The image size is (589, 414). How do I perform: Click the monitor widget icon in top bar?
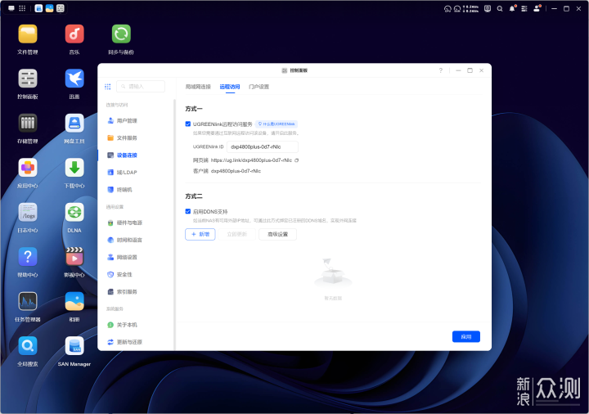[x=488, y=8]
